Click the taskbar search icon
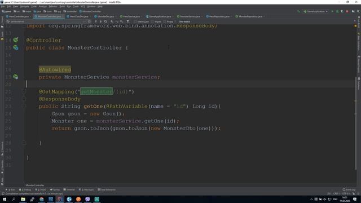This screenshot has height=203, width=361. point(14,199)
